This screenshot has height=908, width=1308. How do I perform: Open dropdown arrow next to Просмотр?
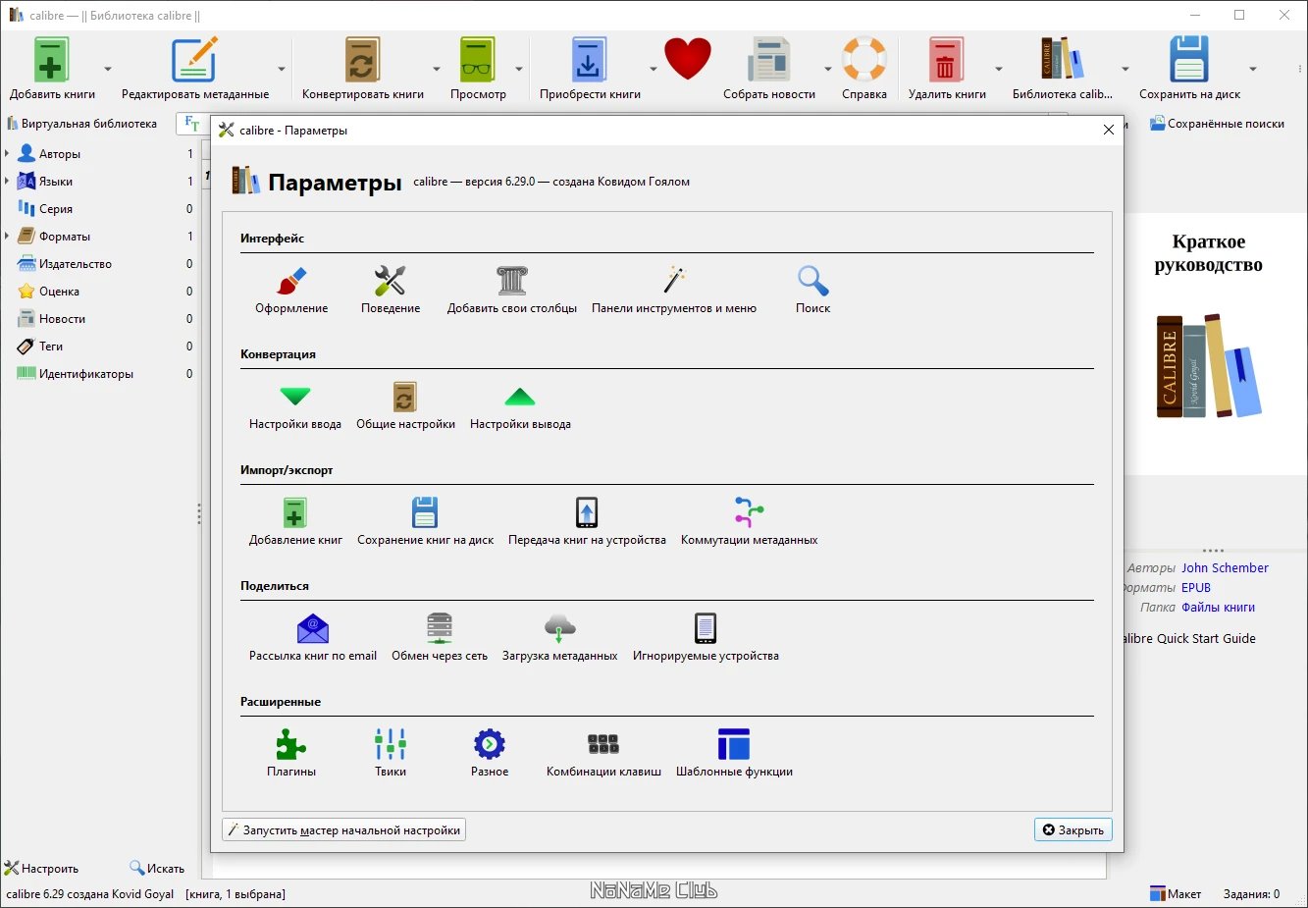[x=519, y=69]
